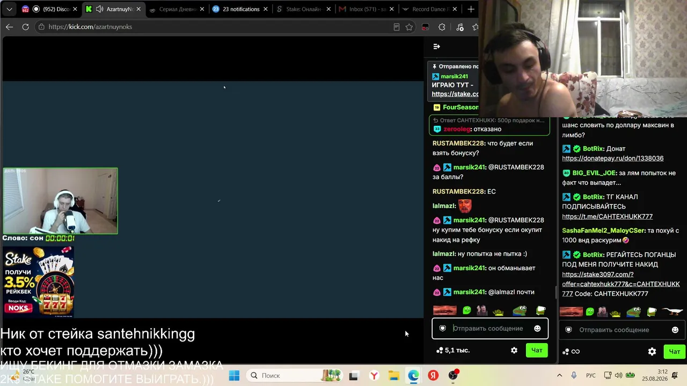Open a new browser tab
Screen dimensions: 687x386
point(471,9)
